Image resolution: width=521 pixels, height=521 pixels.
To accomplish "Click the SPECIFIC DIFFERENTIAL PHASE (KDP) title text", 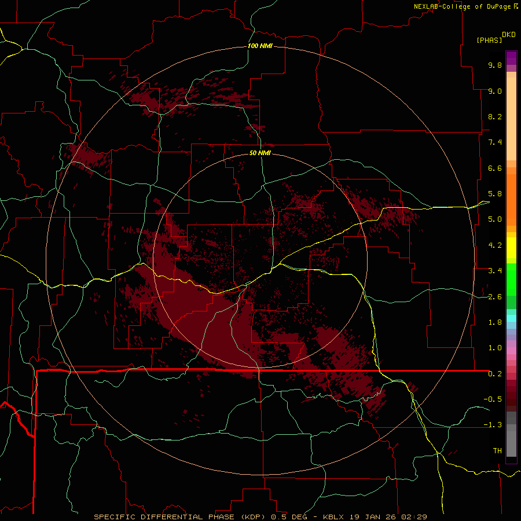I will (x=180, y=517).
